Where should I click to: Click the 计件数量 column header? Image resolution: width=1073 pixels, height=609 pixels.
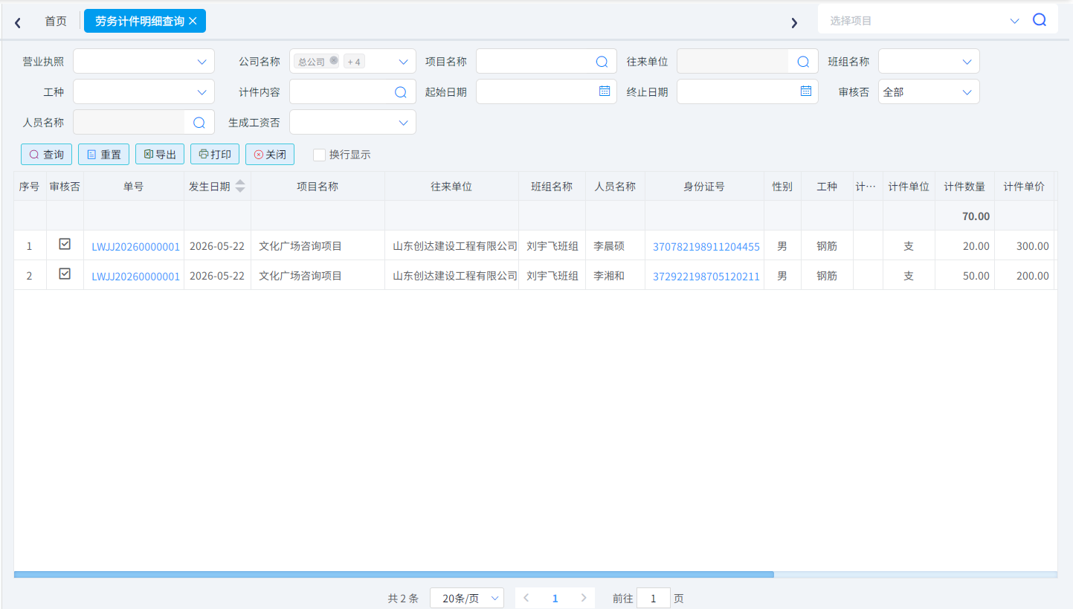(x=964, y=187)
